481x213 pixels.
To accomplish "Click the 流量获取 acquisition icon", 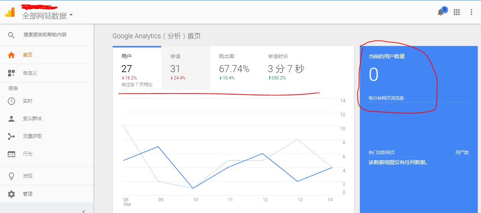I will pos(11,136).
